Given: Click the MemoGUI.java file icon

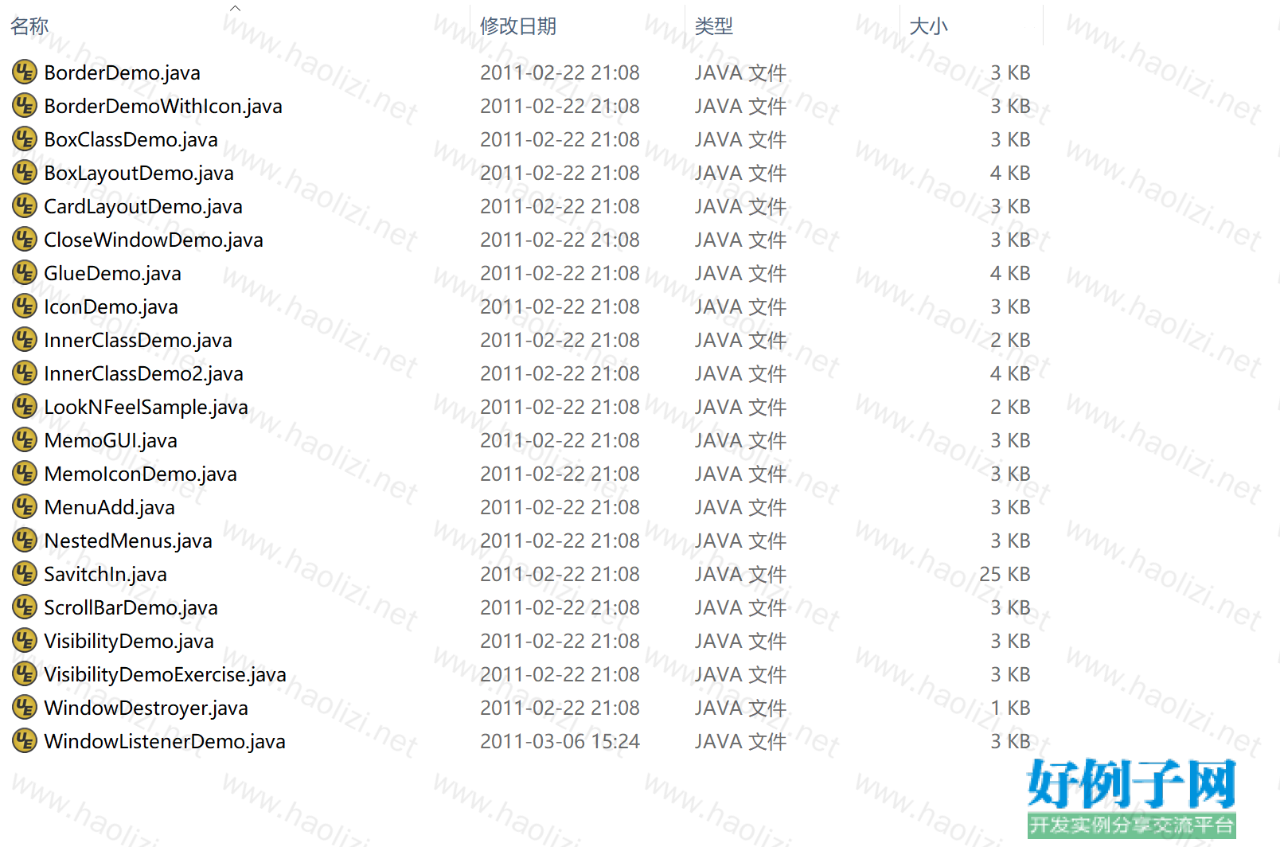Looking at the screenshot, I should click(25, 440).
